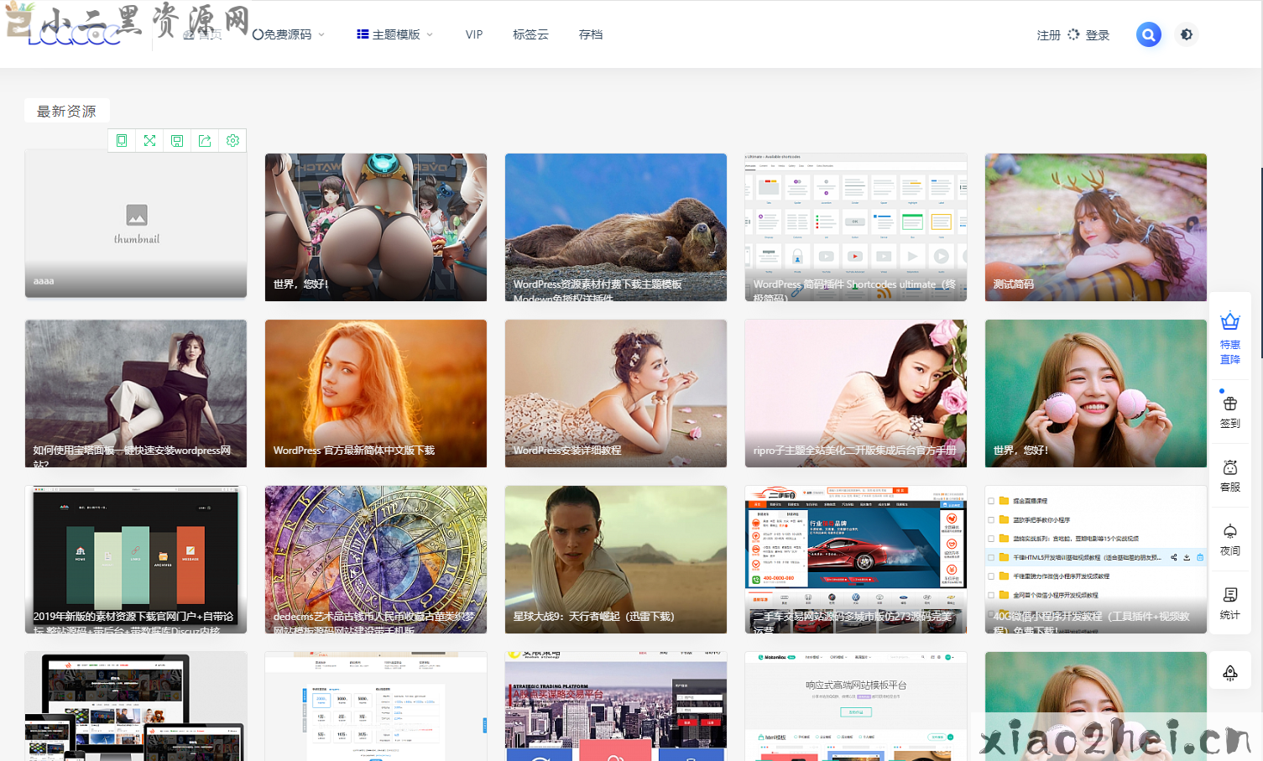
Task: Open the WordPress安装详细教程 card
Action: pyautogui.click(x=616, y=394)
